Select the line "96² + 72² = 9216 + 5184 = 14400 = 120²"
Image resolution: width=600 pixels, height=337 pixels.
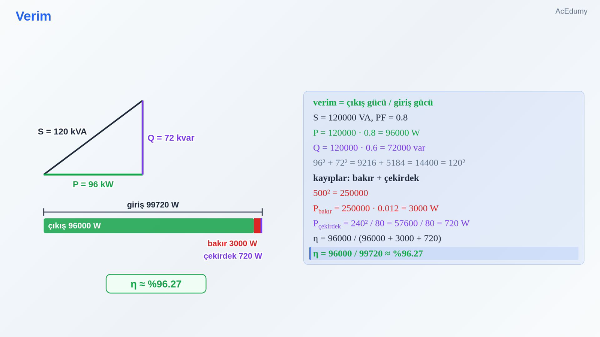(x=389, y=163)
